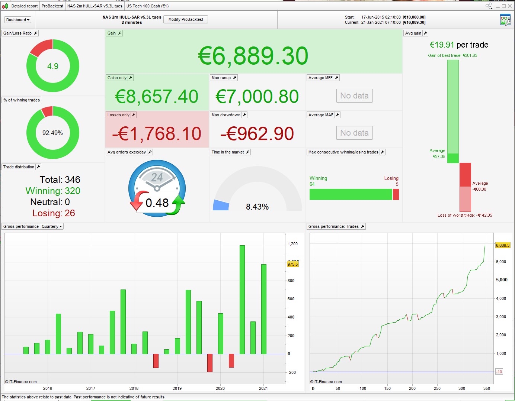The width and height of the screenshot is (515, 401).
Task: Click the average loss -€68.00 label
Action: click(x=480, y=186)
